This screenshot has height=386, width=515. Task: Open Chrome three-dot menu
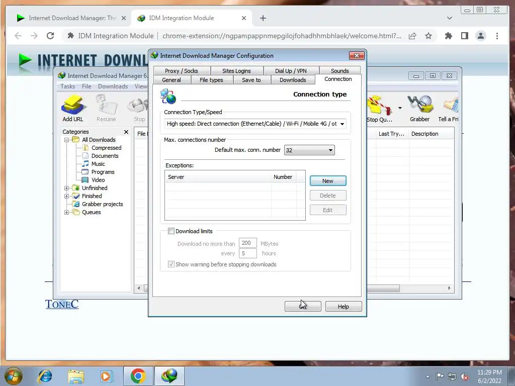pos(497,36)
